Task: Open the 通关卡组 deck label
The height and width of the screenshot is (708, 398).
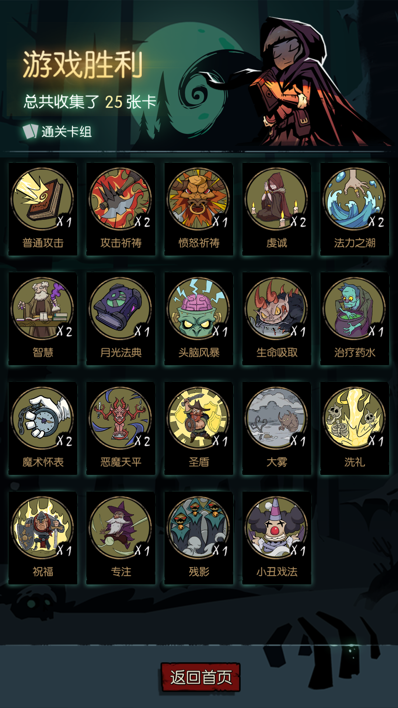Action: point(57,131)
